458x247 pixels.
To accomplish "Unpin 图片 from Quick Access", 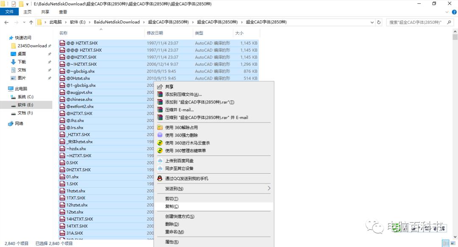I will [x=50, y=77].
